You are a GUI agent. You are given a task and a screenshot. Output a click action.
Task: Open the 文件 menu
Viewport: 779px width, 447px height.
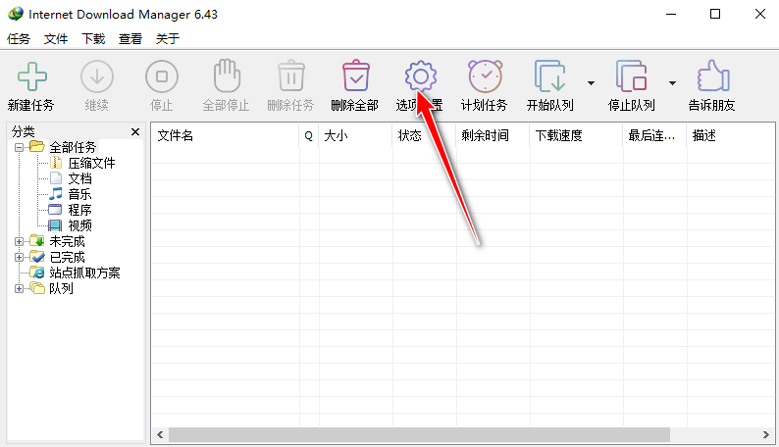[x=56, y=38]
